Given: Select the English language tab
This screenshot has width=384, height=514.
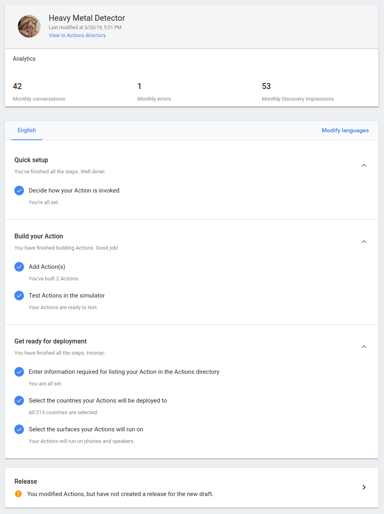Looking at the screenshot, I should coord(27,130).
